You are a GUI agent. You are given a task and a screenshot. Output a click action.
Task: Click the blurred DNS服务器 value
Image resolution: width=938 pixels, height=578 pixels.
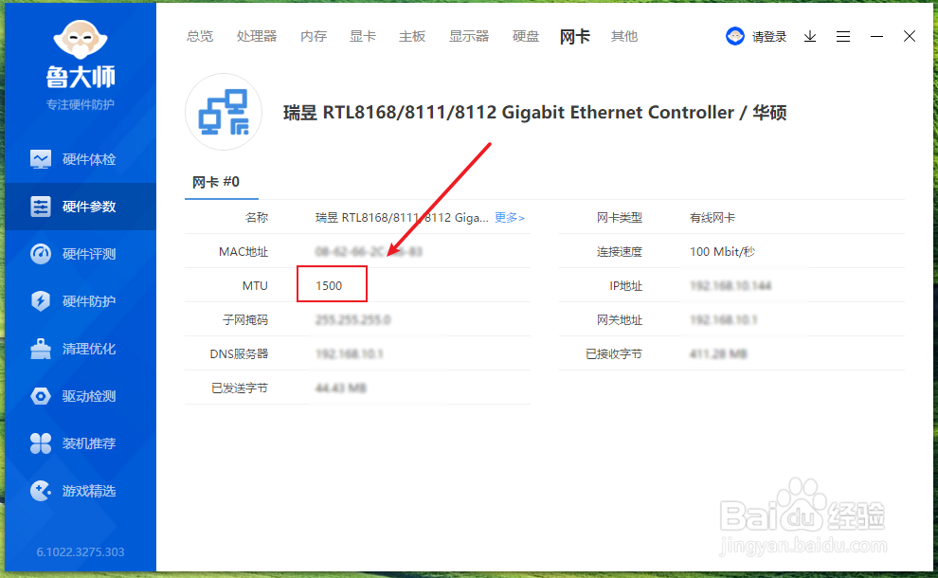coord(350,354)
